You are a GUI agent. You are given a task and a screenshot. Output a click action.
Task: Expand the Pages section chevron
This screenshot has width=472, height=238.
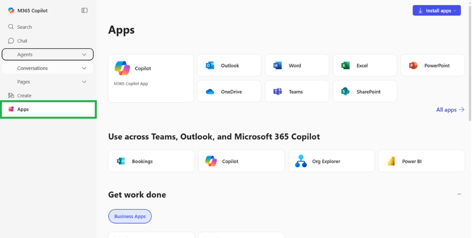coord(84,82)
